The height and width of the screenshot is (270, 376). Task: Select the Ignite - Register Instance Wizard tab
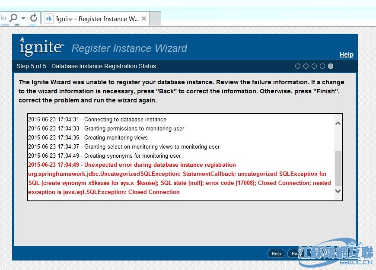click(96, 19)
